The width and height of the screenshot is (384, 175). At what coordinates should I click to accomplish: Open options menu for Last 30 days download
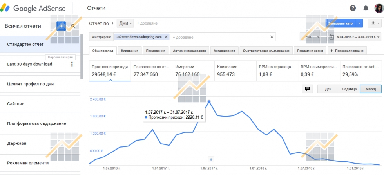[72, 64]
